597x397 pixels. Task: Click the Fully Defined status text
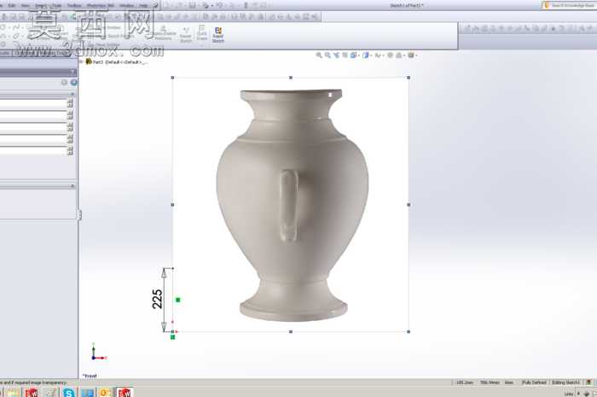534,382
